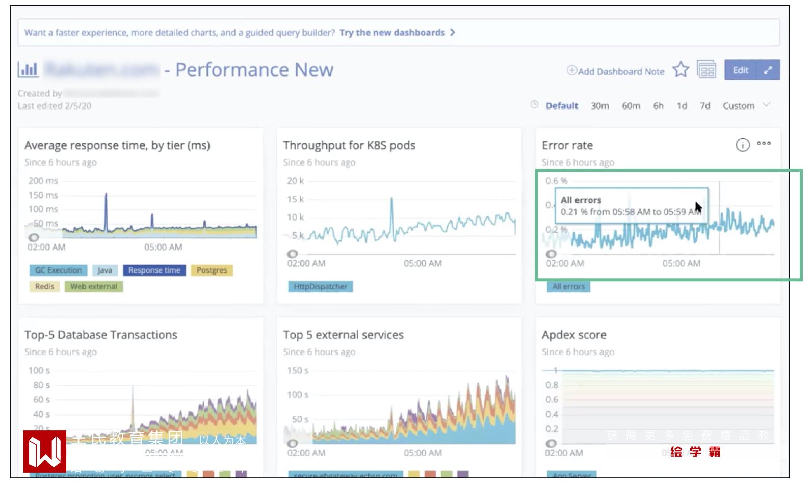Switch to 7d time range
This screenshot has width=811, height=489.
tap(705, 106)
